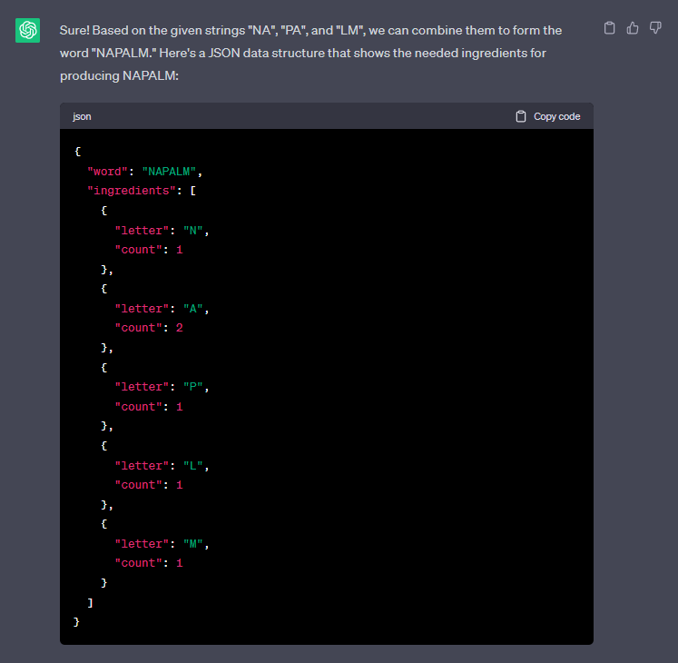Viewport: 678px width, 663px height.
Task: Click the count value 2
Action: (180, 328)
